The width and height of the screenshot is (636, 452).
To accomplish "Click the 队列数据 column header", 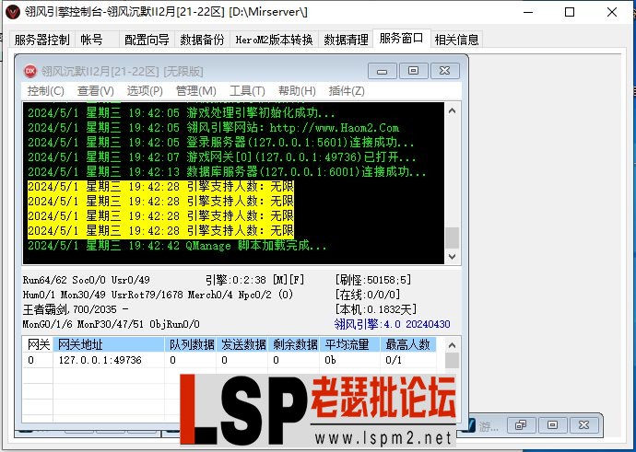I will pos(191,344).
